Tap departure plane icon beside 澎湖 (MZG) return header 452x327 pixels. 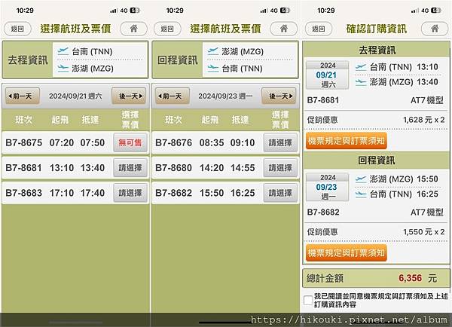[212, 51]
